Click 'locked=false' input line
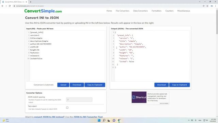This screenshot has height=123, width=218. [x=36, y=58]
